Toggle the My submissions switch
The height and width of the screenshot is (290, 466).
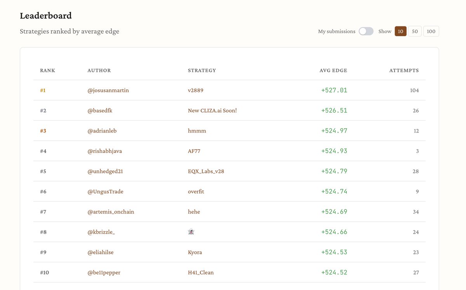[x=366, y=31]
